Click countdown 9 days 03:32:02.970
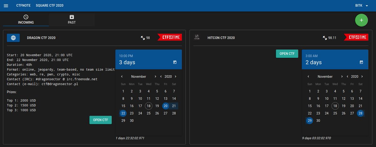The height and width of the screenshot is (147, 376). pos(316,138)
